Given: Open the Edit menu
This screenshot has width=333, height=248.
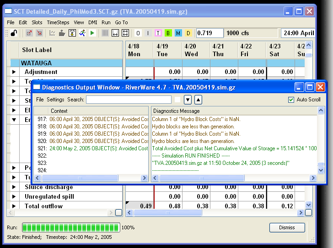Looking at the screenshot, I should pos(23,22).
